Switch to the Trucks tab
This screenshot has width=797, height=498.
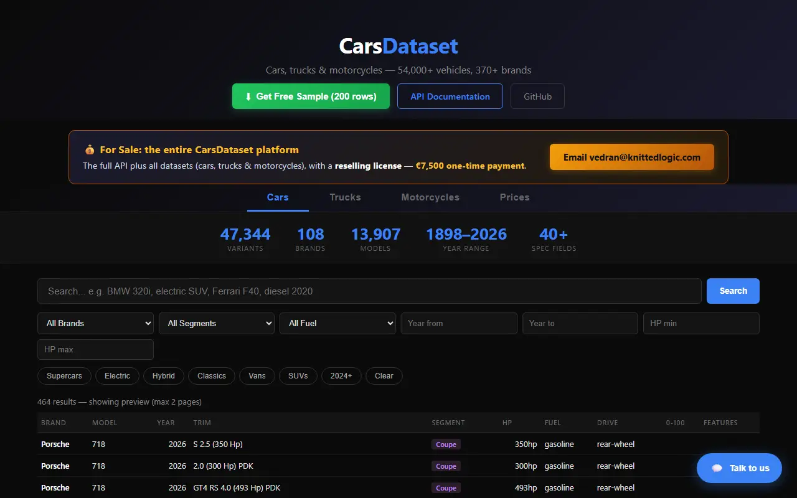tap(345, 197)
